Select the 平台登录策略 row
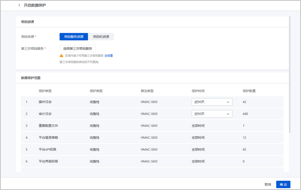Screen dimensions: 301x190 [48, 138]
